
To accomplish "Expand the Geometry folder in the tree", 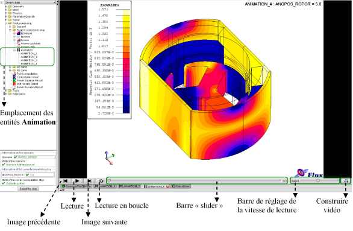I will tap(5, 7).
